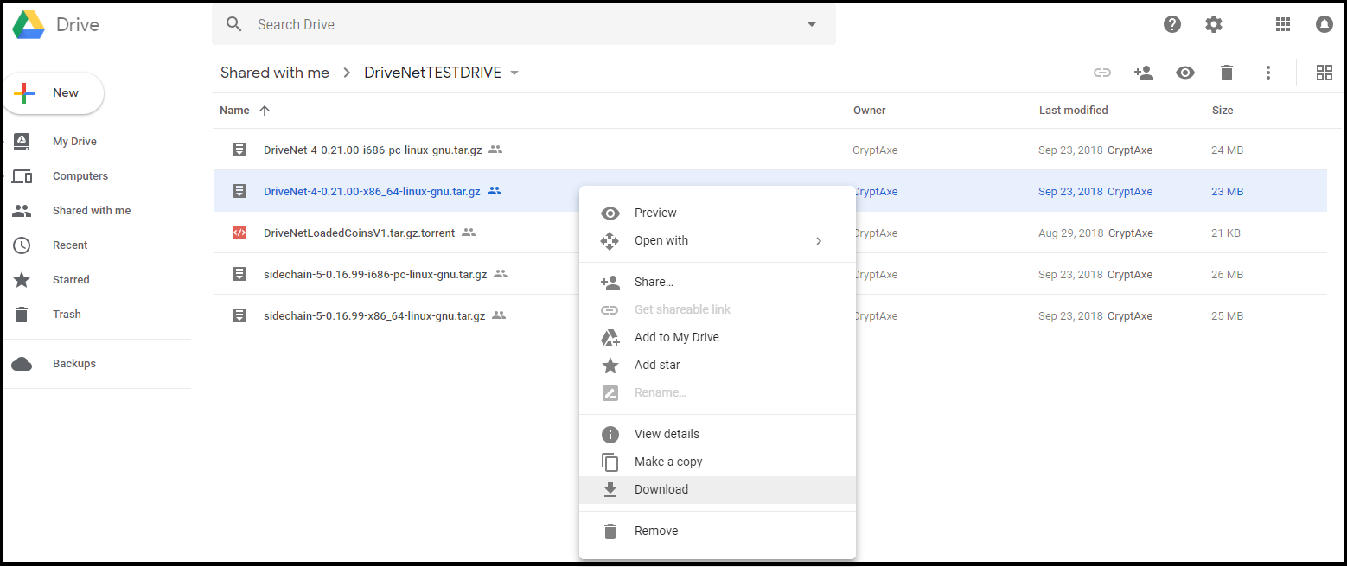Open Shared with me in sidebar

(x=92, y=211)
